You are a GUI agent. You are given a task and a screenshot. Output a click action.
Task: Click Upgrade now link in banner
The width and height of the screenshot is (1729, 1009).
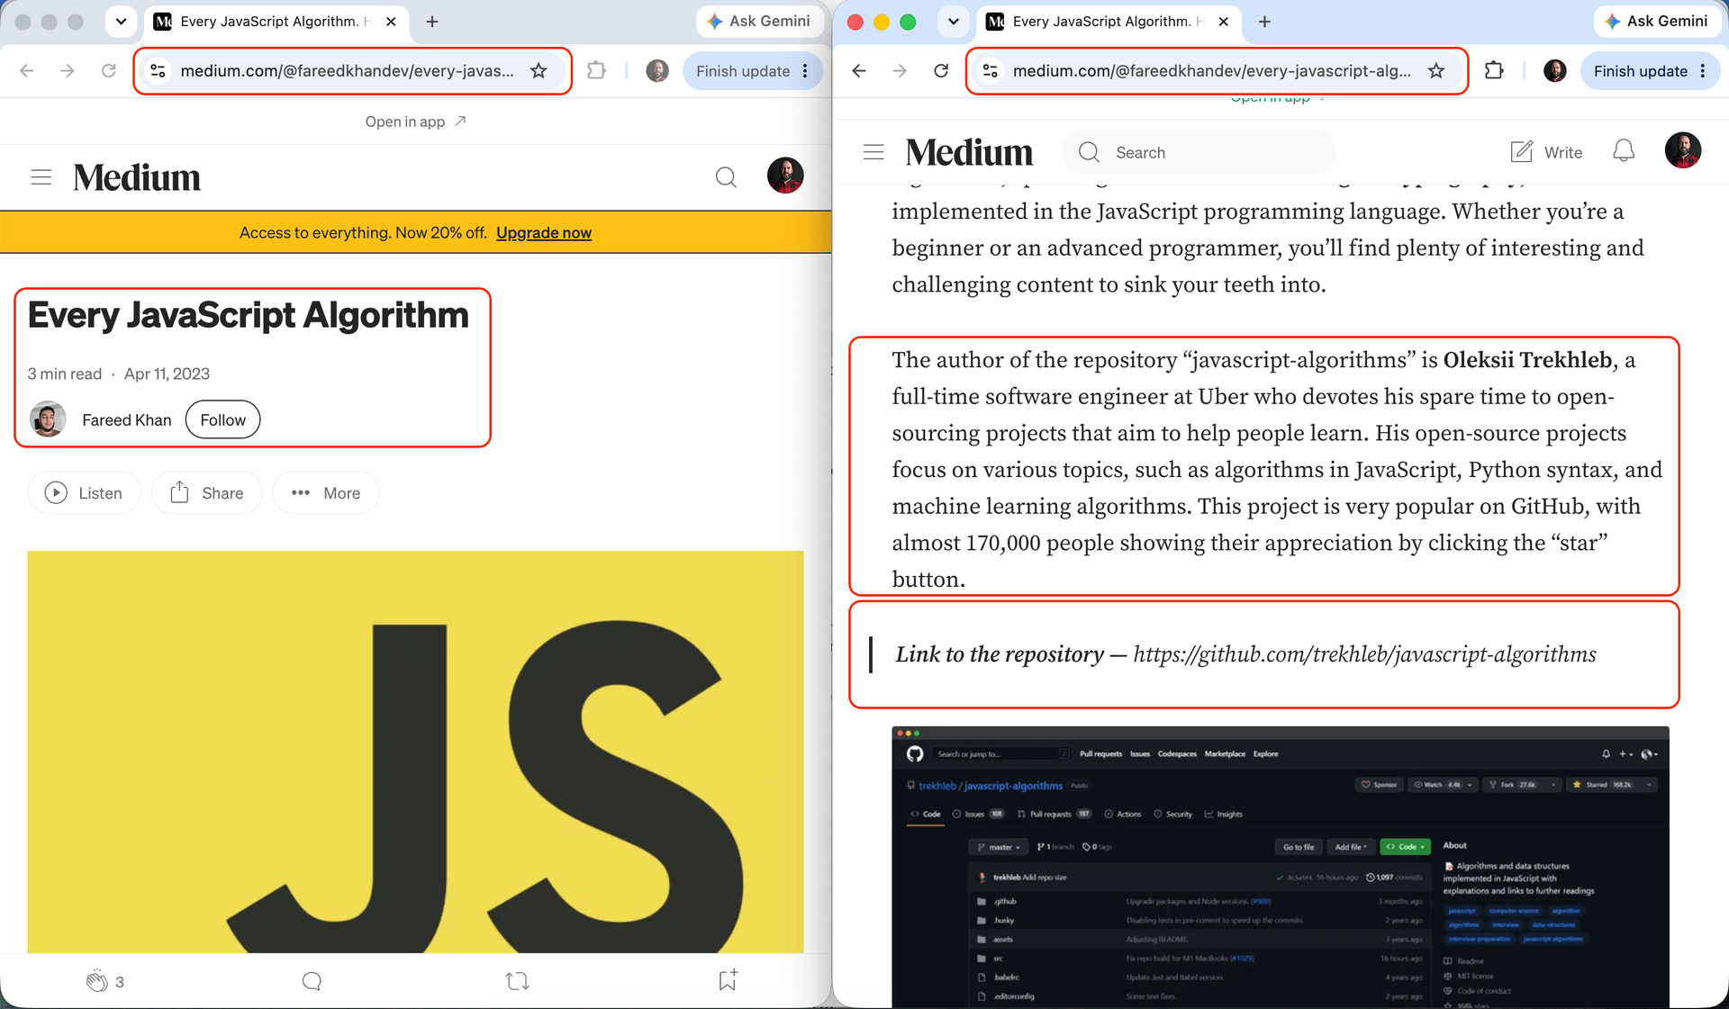click(544, 233)
